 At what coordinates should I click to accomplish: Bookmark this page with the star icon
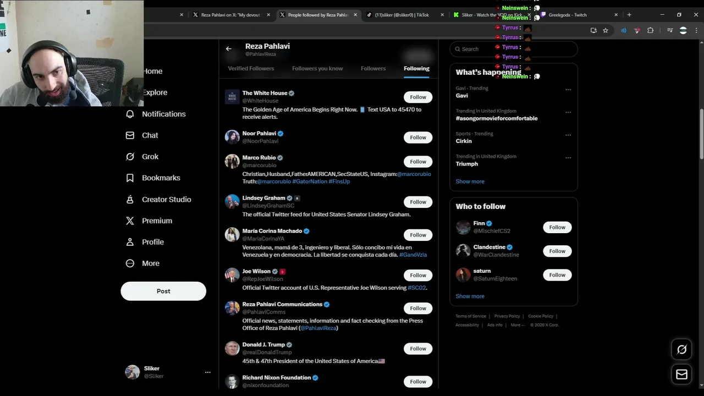606,31
